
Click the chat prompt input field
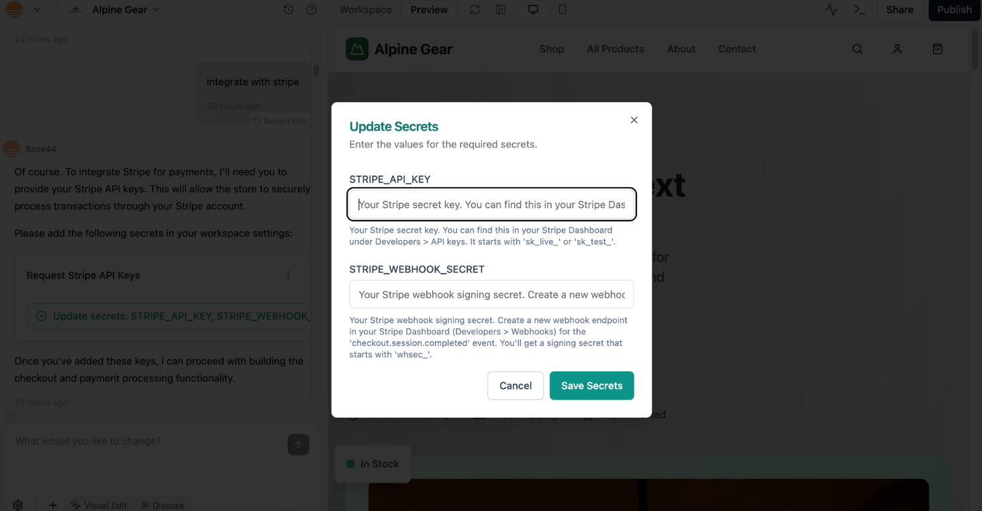coord(148,441)
